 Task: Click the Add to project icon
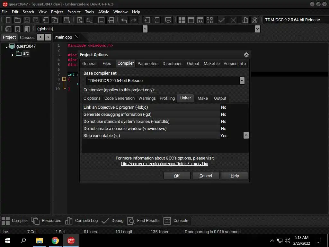click(147, 20)
